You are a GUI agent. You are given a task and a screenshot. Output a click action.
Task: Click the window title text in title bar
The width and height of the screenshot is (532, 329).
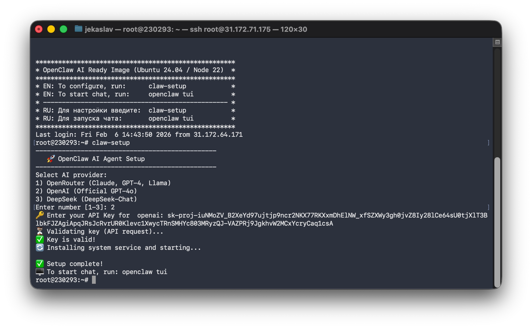[196, 29]
